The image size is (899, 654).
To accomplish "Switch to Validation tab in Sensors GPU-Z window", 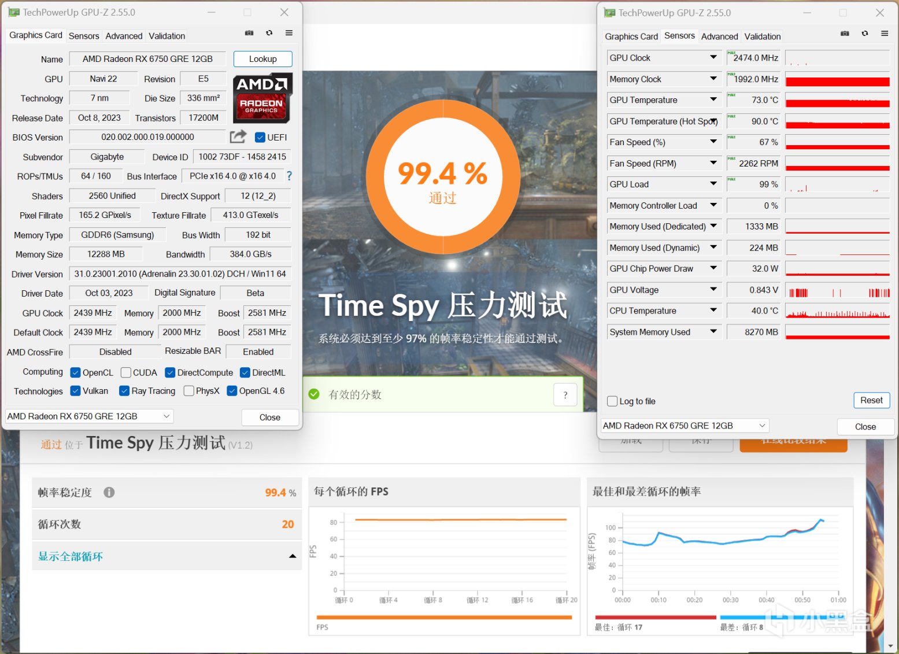I will [763, 36].
